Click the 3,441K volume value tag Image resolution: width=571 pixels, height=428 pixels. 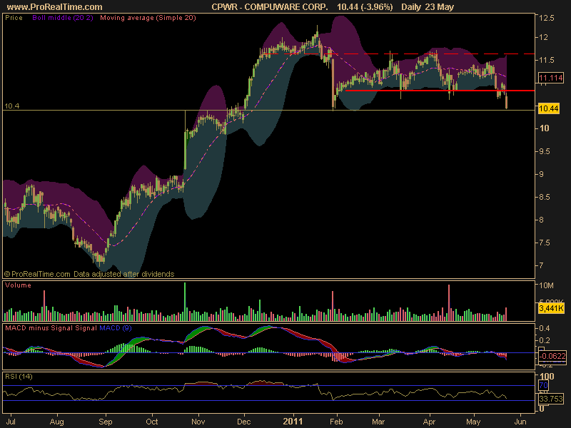pos(551,309)
